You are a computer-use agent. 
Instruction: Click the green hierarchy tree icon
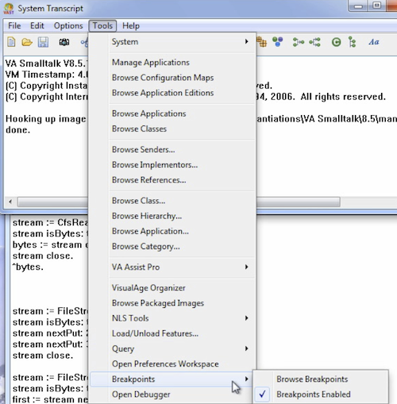pyautogui.click(x=352, y=42)
